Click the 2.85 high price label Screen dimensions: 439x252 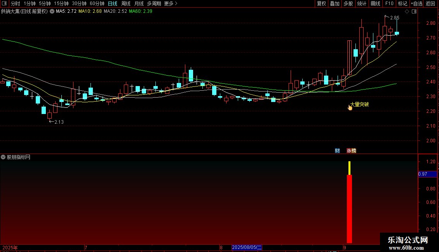click(394, 17)
